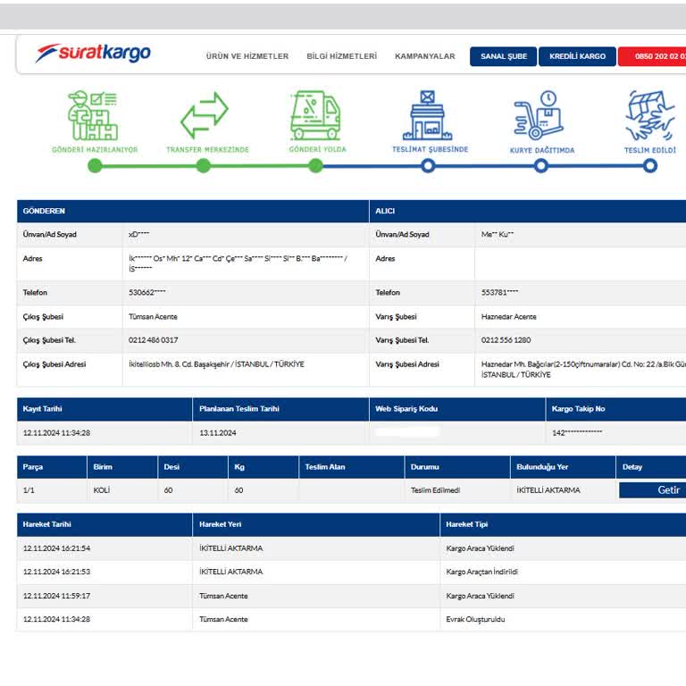Image resolution: width=686 pixels, height=686 pixels.
Task: Click the Hareket Yeri column header
Action: pos(316,524)
